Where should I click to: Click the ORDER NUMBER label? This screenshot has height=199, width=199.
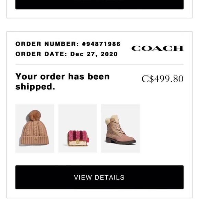click(x=47, y=44)
